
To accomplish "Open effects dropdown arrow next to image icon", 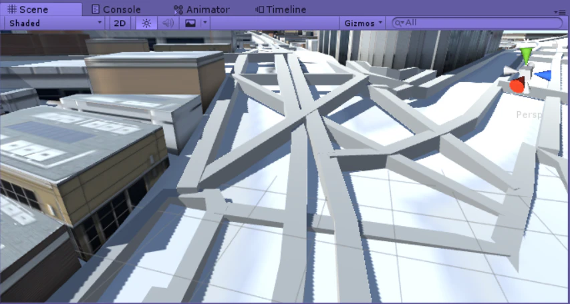I will (x=205, y=23).
